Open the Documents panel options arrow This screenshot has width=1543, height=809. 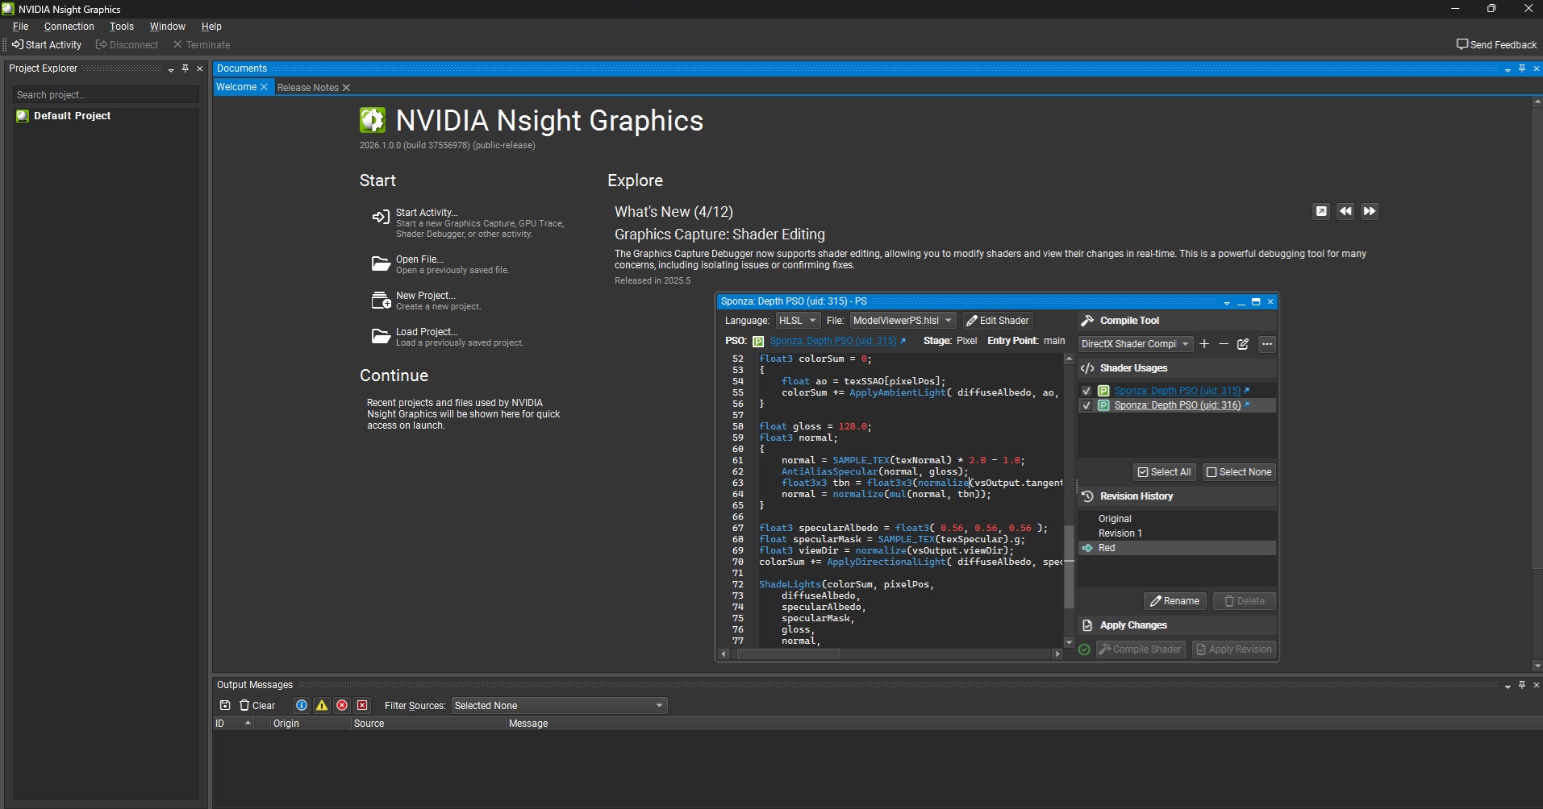(x=1508, y=69)
